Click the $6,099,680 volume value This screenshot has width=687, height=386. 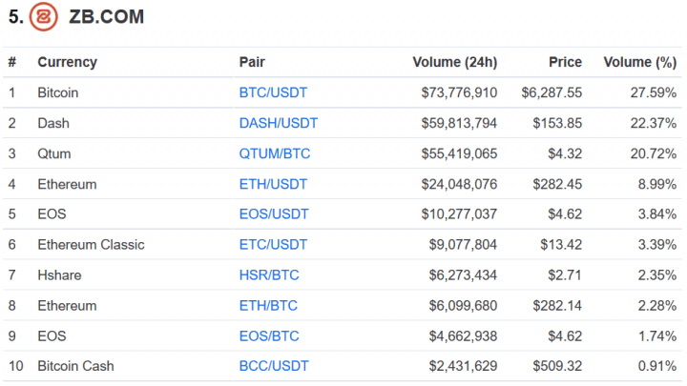pos(463,306)
